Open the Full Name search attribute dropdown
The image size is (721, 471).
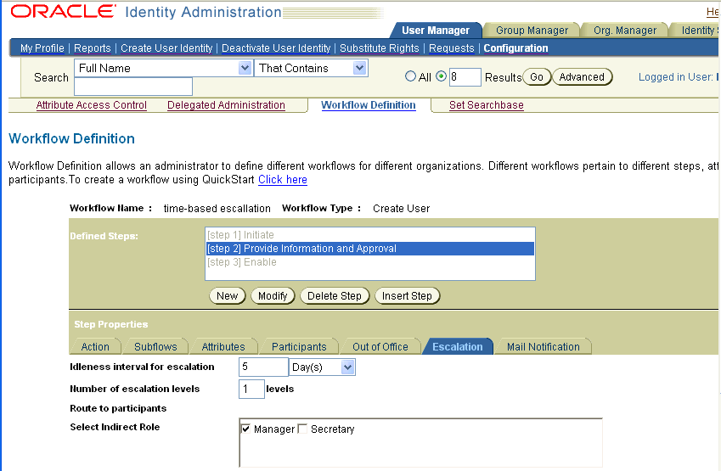(x=163, y=68)
